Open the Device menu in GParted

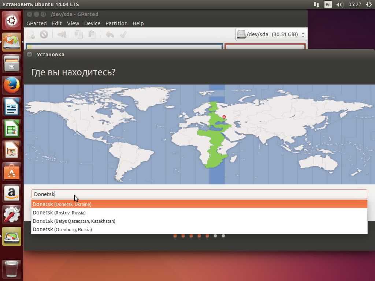click(92, 23)
